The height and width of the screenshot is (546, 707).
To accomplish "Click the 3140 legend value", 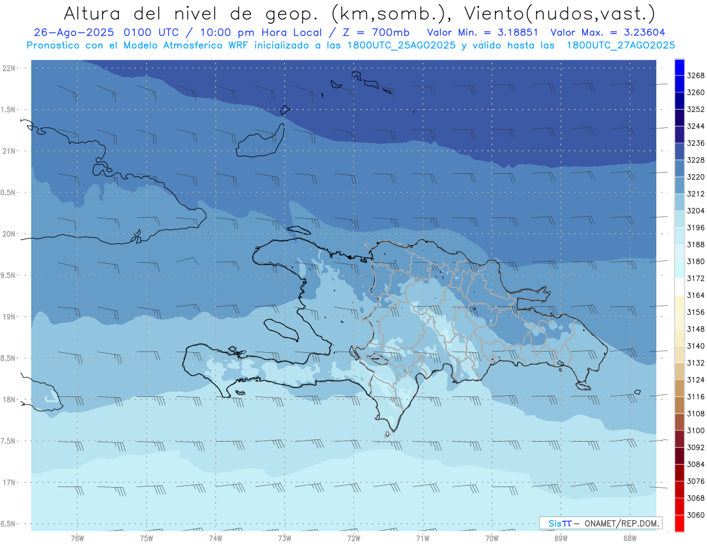I will tap(696, 346).
